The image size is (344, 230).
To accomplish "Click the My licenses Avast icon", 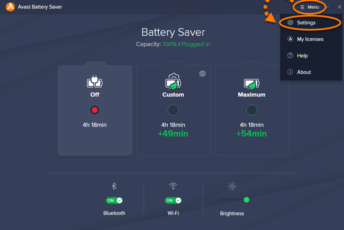I will (290, 39).
